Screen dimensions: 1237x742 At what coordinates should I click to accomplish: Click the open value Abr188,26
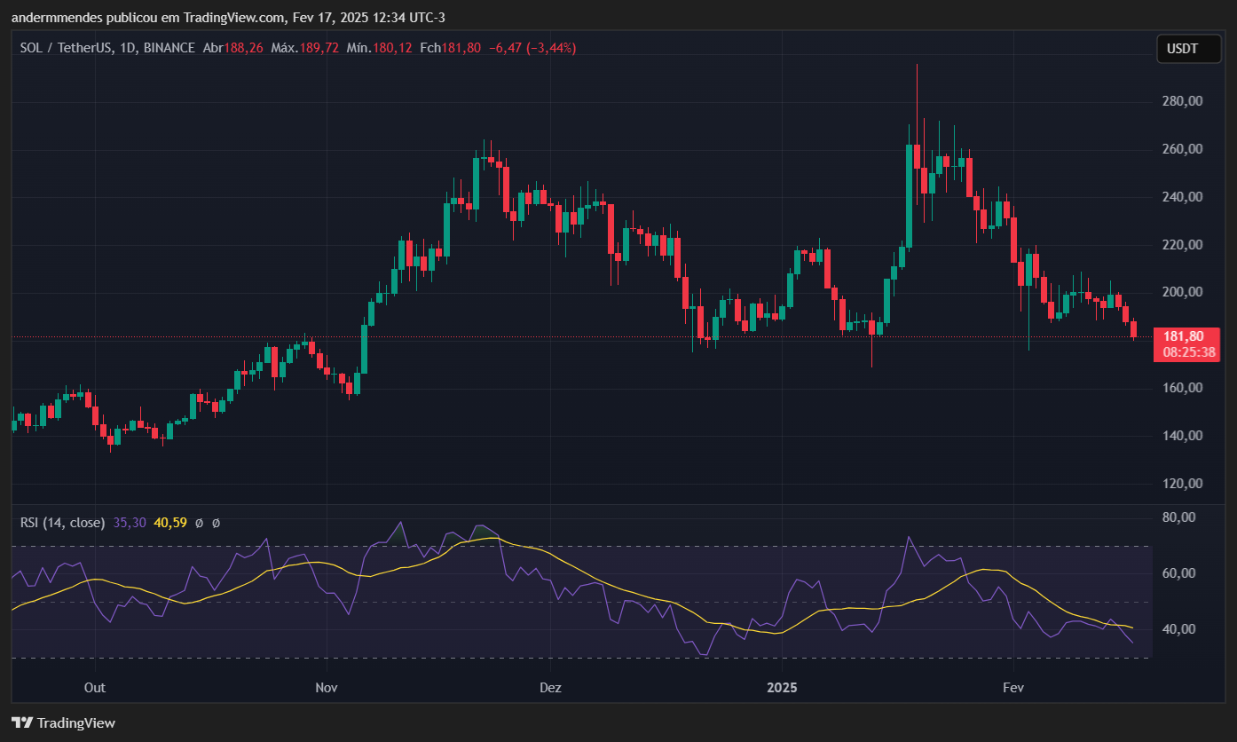coord(232,48)
